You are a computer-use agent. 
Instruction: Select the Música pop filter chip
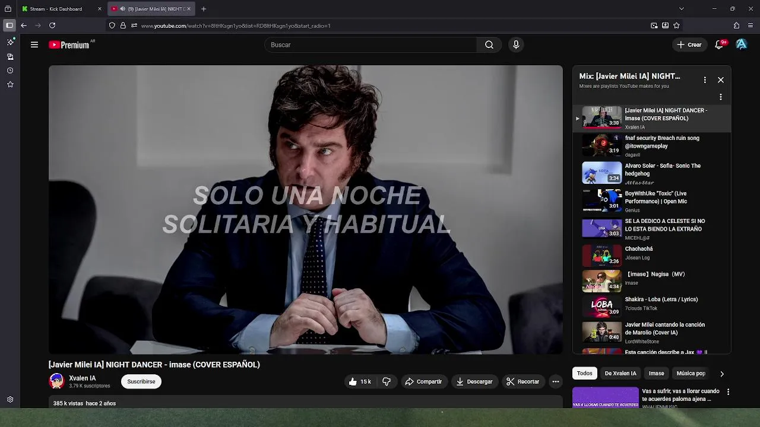pyautogui.click(x=691, y=373)
